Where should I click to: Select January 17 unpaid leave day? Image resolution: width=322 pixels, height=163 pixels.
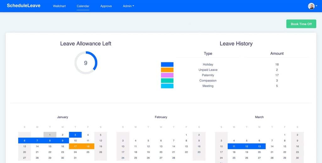pyautogui.click(x=75, y=146)
